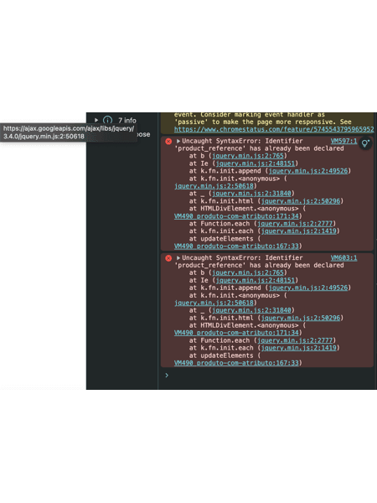Open jquery.min.js:2:49526 link in first error
Image resolution: width=377 pixels, height=503 pixels.
[308, 171]
